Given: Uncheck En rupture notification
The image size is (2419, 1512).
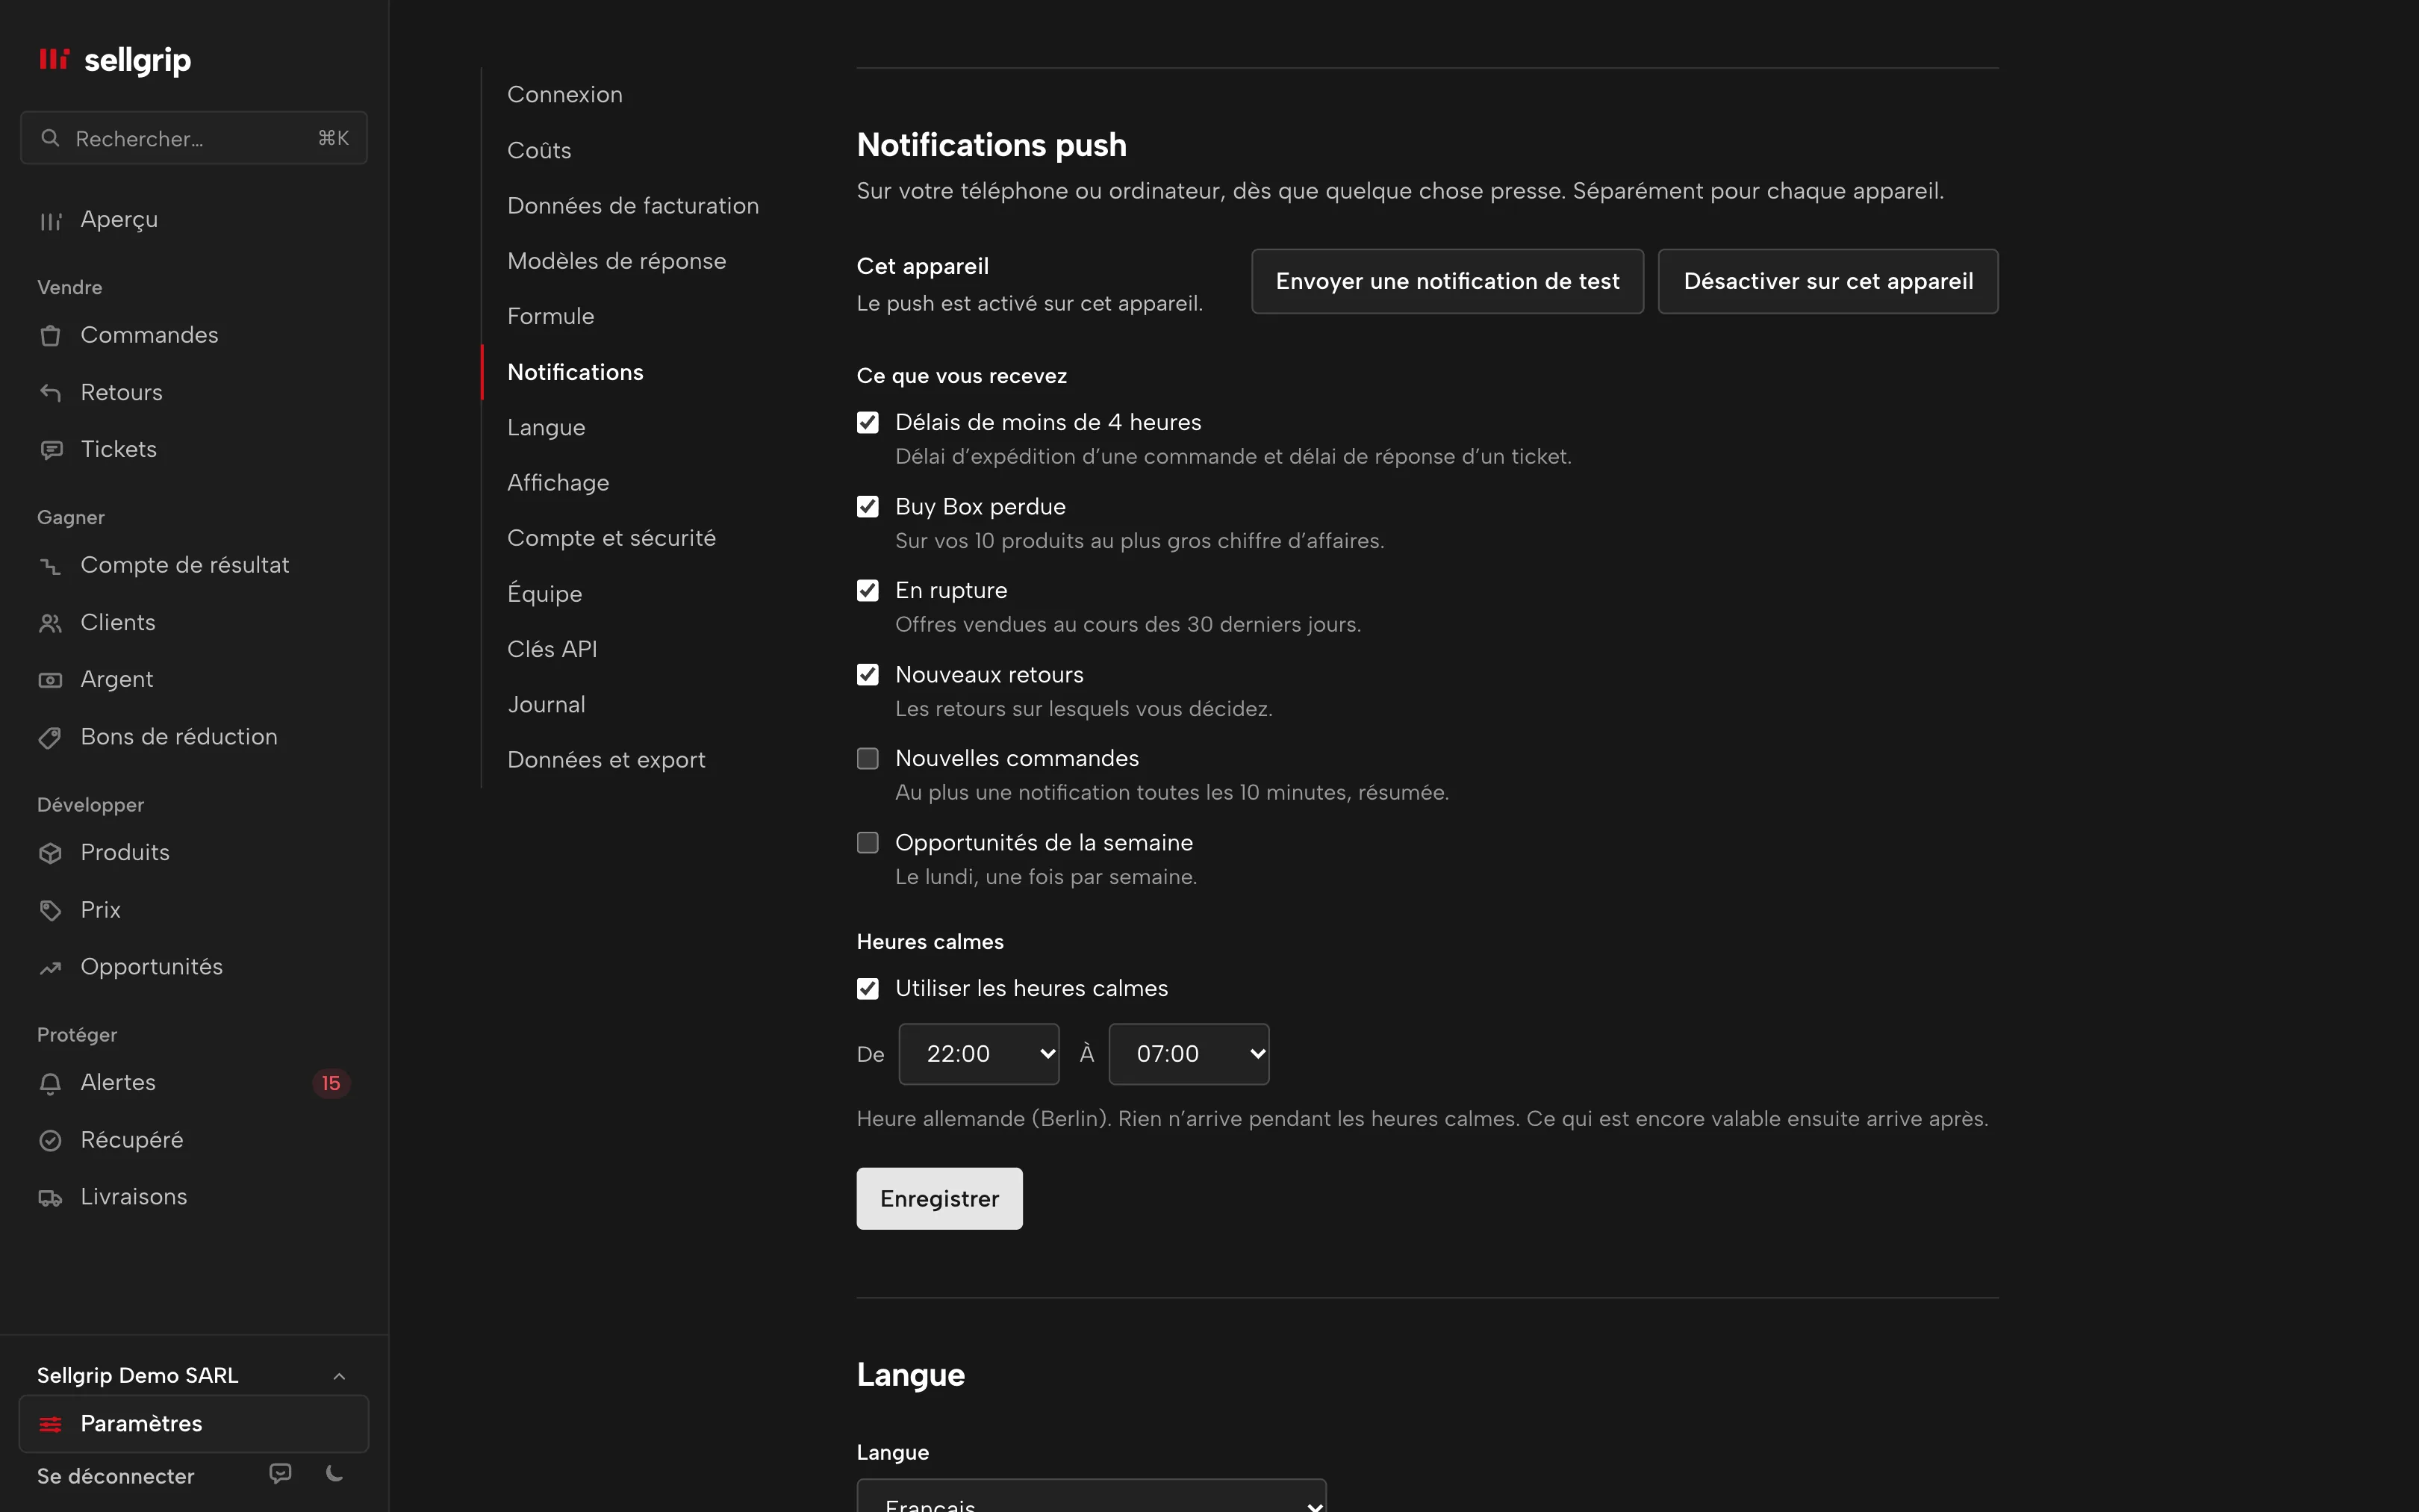Looking at the screenshot, I should (868, 590).
